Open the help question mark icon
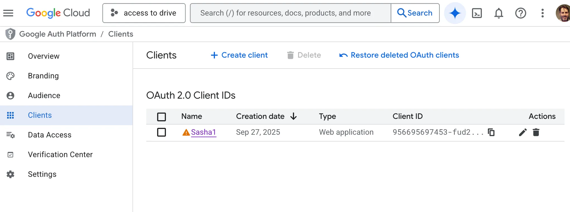The width and height of the screenshot is (570, 212). click(x=520, y=13)
